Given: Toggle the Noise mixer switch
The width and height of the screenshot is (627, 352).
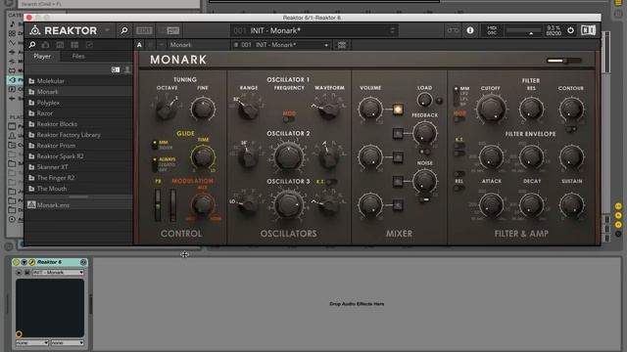Looking at the screenshot, I should (398, 182).
